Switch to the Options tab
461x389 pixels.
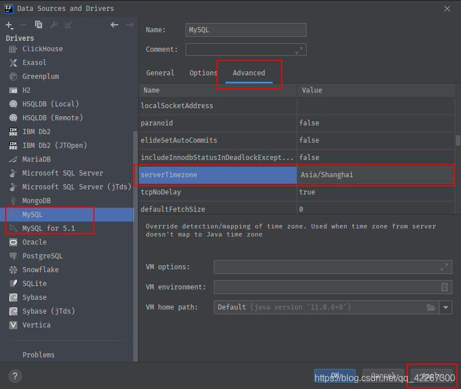pyautogui.click(x=203, y=73)
